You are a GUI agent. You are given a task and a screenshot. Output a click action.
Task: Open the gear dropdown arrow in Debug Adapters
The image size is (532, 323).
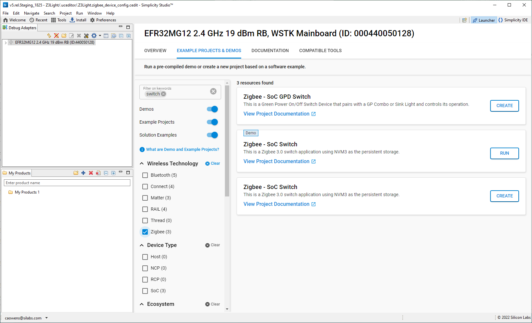click(100, 36)
